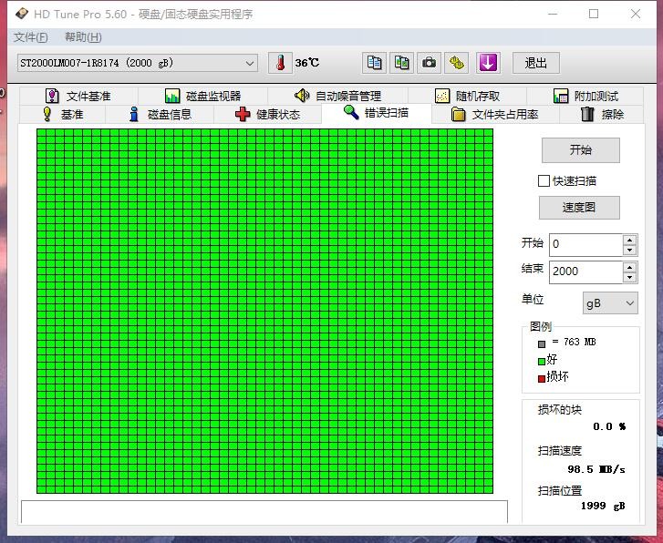This screenshot has height=543, width=663.
Task: Open the 磁盘监视器 tab
Action: coord(203,96)
